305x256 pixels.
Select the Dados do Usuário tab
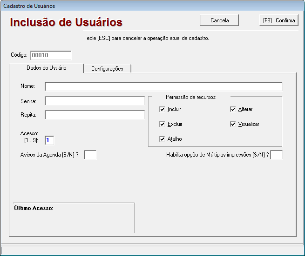pyautogui.click(x=46, y=68)
